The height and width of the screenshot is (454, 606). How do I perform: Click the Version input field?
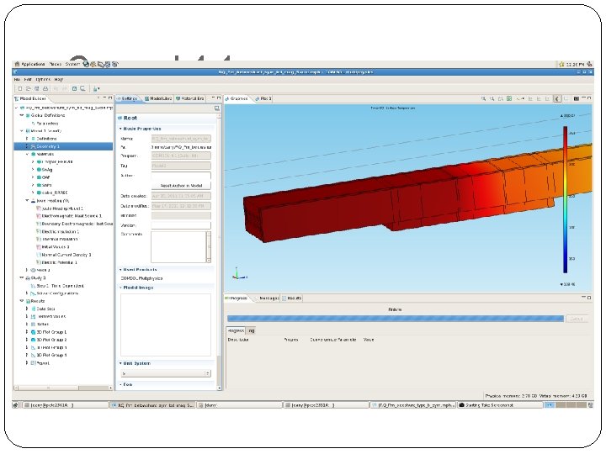click(x=181, y=225)
